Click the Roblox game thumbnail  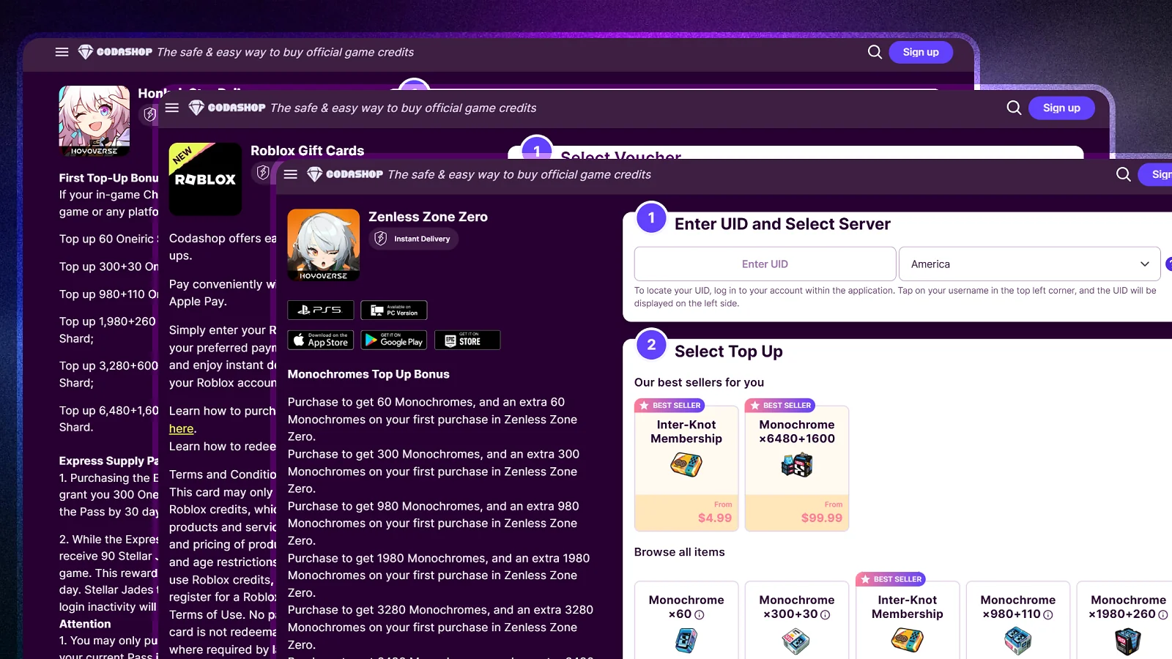point(205,179)
